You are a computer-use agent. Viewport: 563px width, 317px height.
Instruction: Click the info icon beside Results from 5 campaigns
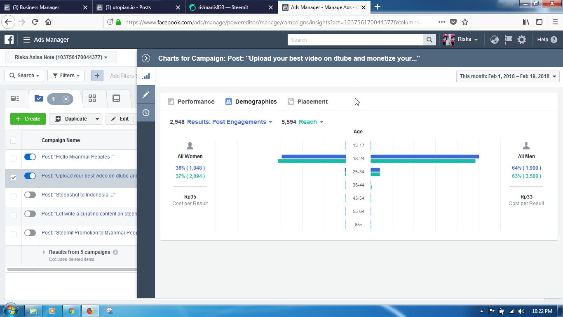[x=115, y=252]
